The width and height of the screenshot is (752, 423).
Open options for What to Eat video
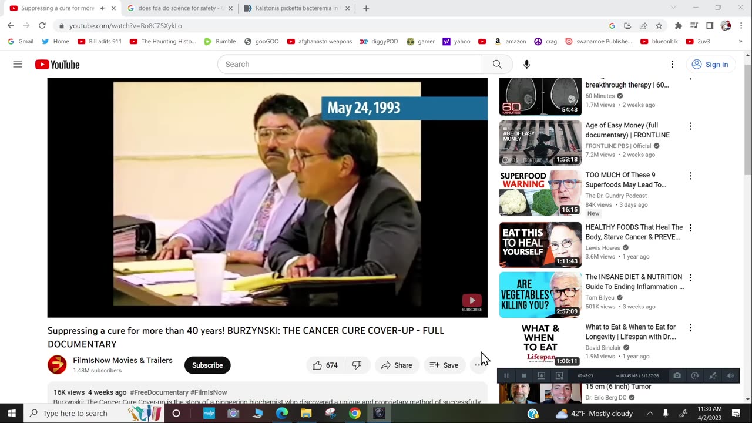click(x=690, y=328)
